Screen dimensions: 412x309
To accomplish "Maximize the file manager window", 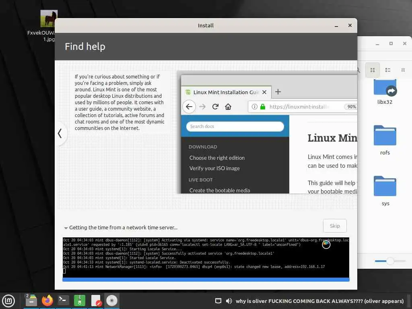I will tap(391, 43).
